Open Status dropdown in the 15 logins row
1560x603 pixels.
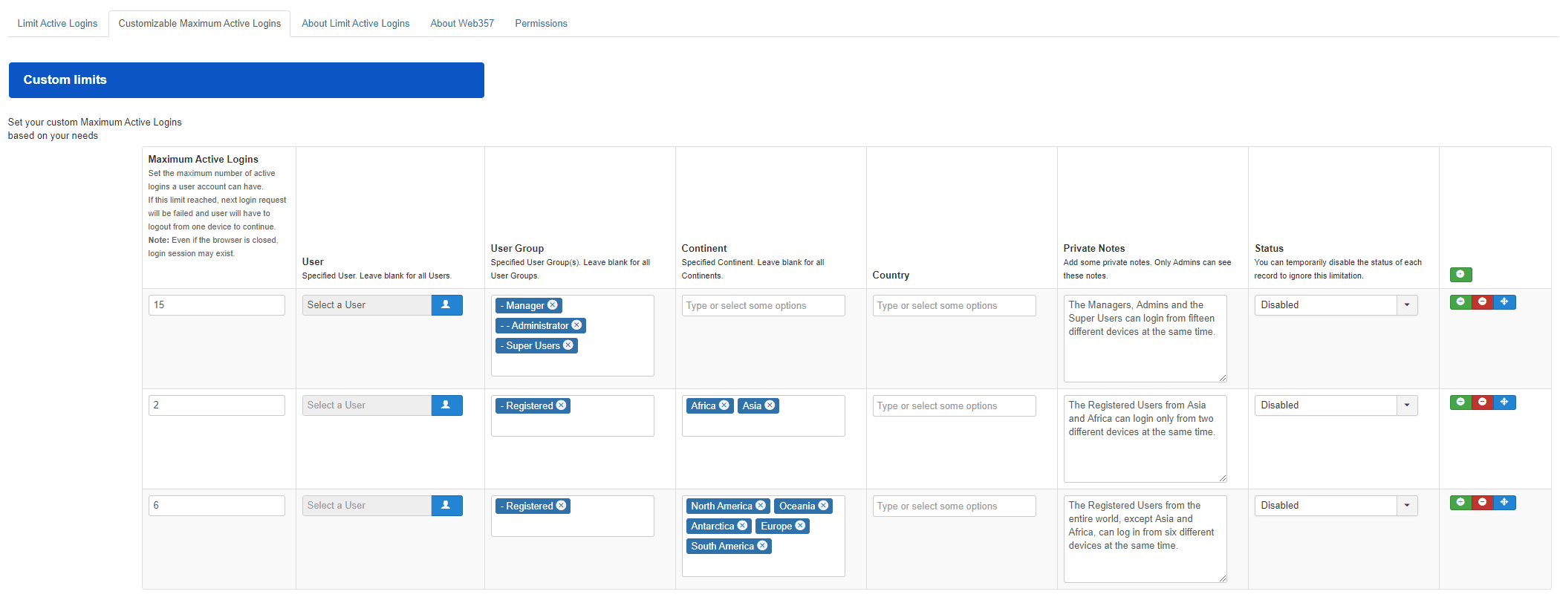tap(1336, 305)
